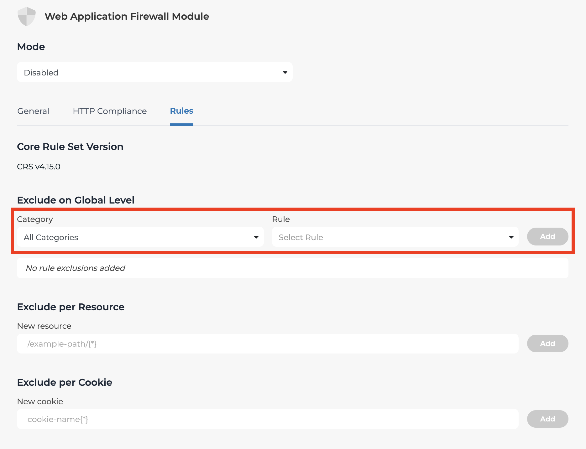
Task: Expand the Select Rule dropdown
Action: point(395,237)
